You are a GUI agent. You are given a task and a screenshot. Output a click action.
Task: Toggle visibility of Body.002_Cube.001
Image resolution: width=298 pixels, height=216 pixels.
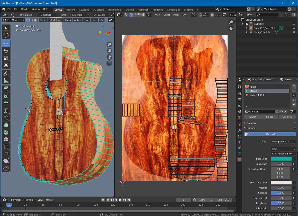(293, 28)
